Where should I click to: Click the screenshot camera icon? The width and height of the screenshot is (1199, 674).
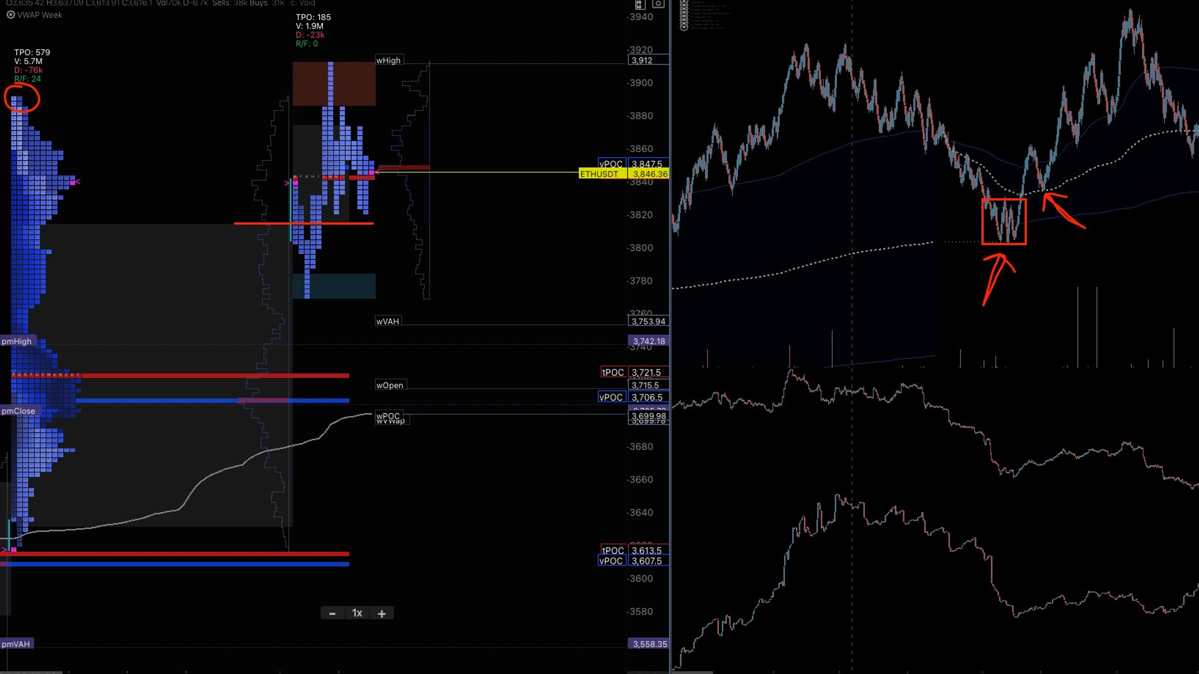(x=658, y=4)
